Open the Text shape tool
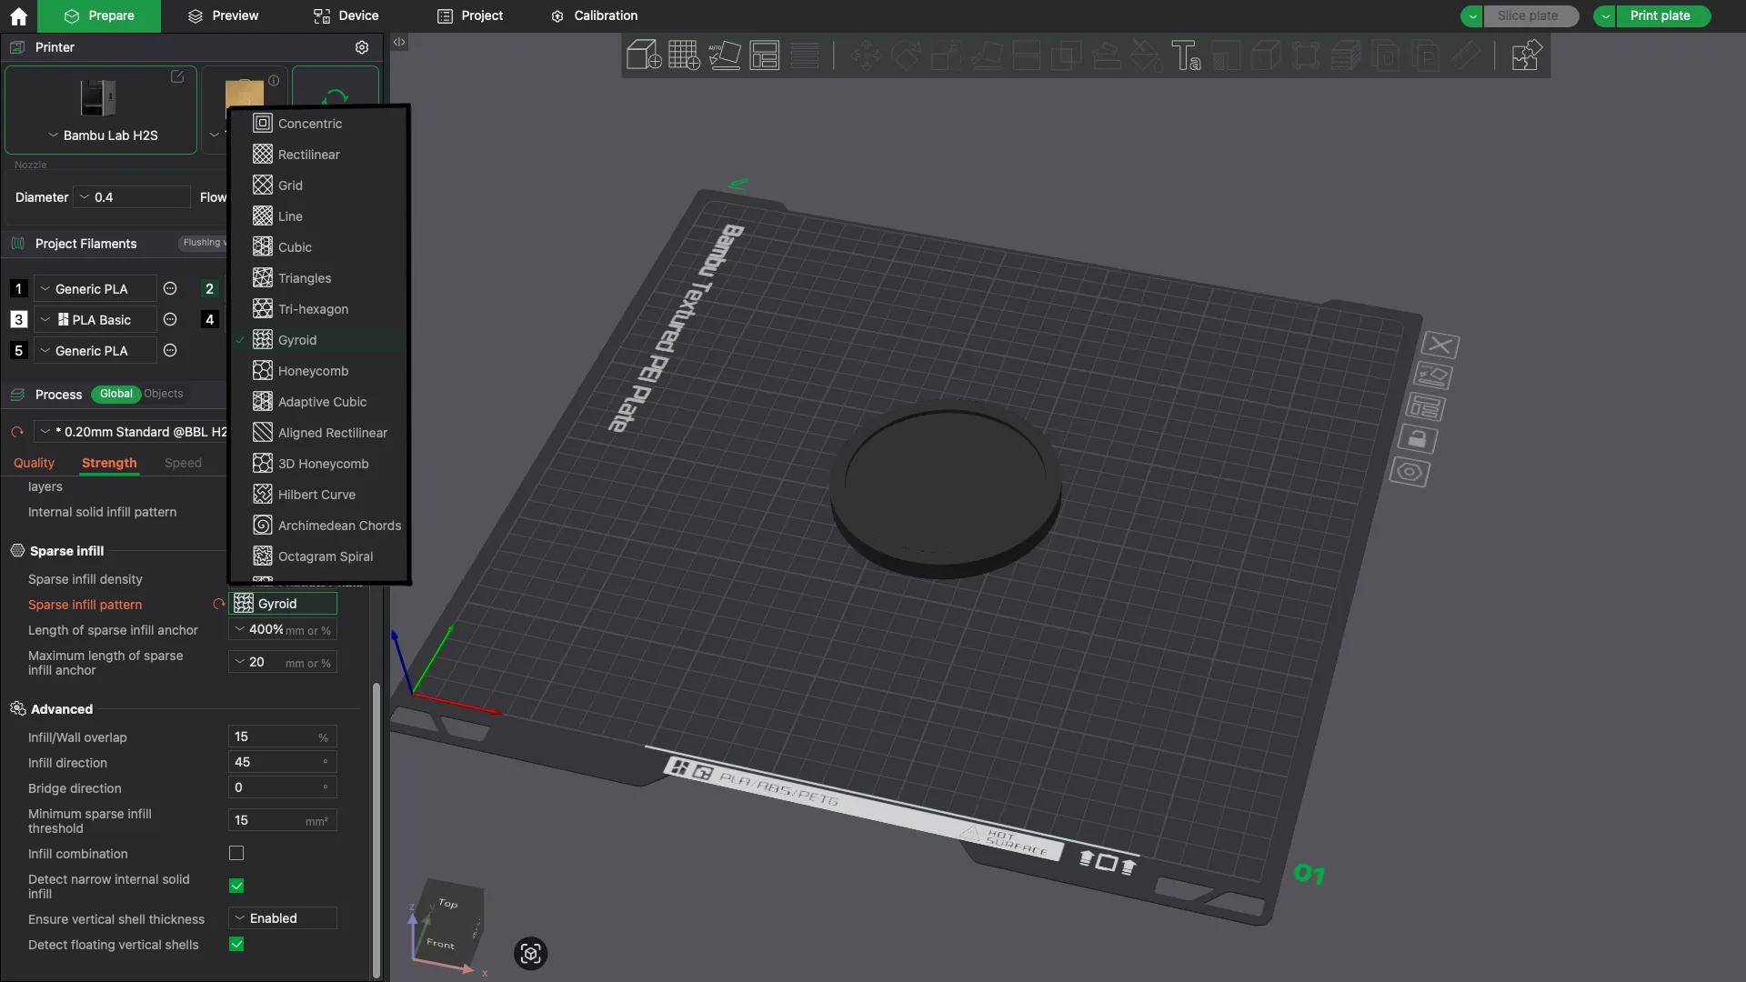Viewport: 1746px width, 982px height. click(x=1186, y=55)
